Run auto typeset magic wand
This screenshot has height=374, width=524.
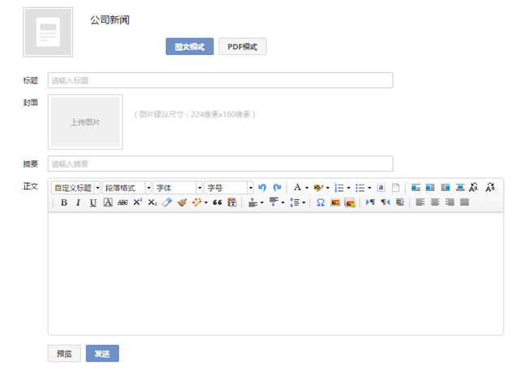pyautogui.click(x=197, y=202)
